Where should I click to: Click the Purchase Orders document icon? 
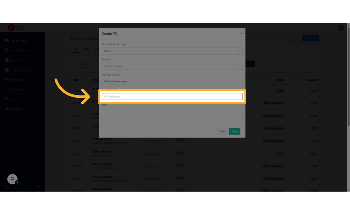[7, 50]
